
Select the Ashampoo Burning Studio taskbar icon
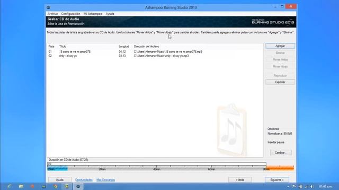(78, 186)
